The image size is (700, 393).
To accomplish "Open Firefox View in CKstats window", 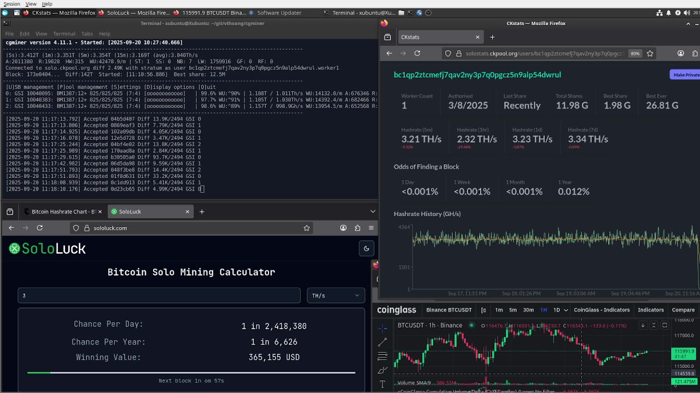I will point(387,37).
